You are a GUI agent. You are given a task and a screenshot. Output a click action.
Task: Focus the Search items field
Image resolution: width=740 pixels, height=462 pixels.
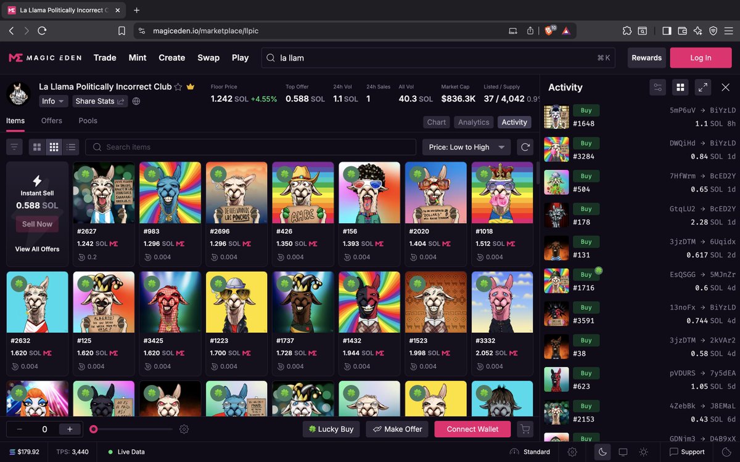coord(251,147)
